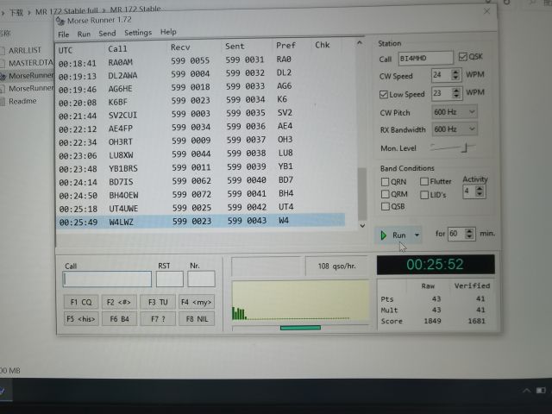Click the log scroll up arrow
Image resolution: width=552 pixels, height=414 pixels.
point(360,42)
